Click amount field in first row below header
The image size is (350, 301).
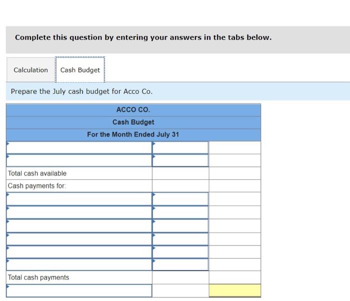(180, 148)
